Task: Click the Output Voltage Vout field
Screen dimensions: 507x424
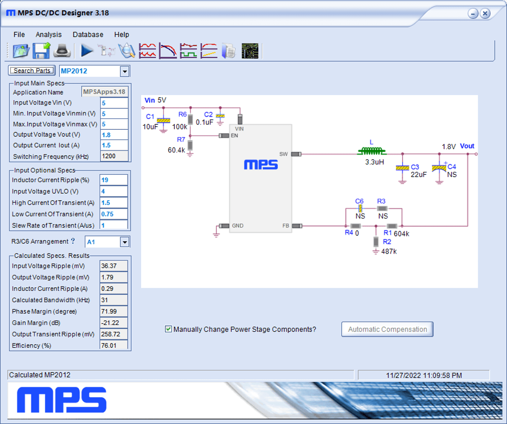Action: [114, 135]
